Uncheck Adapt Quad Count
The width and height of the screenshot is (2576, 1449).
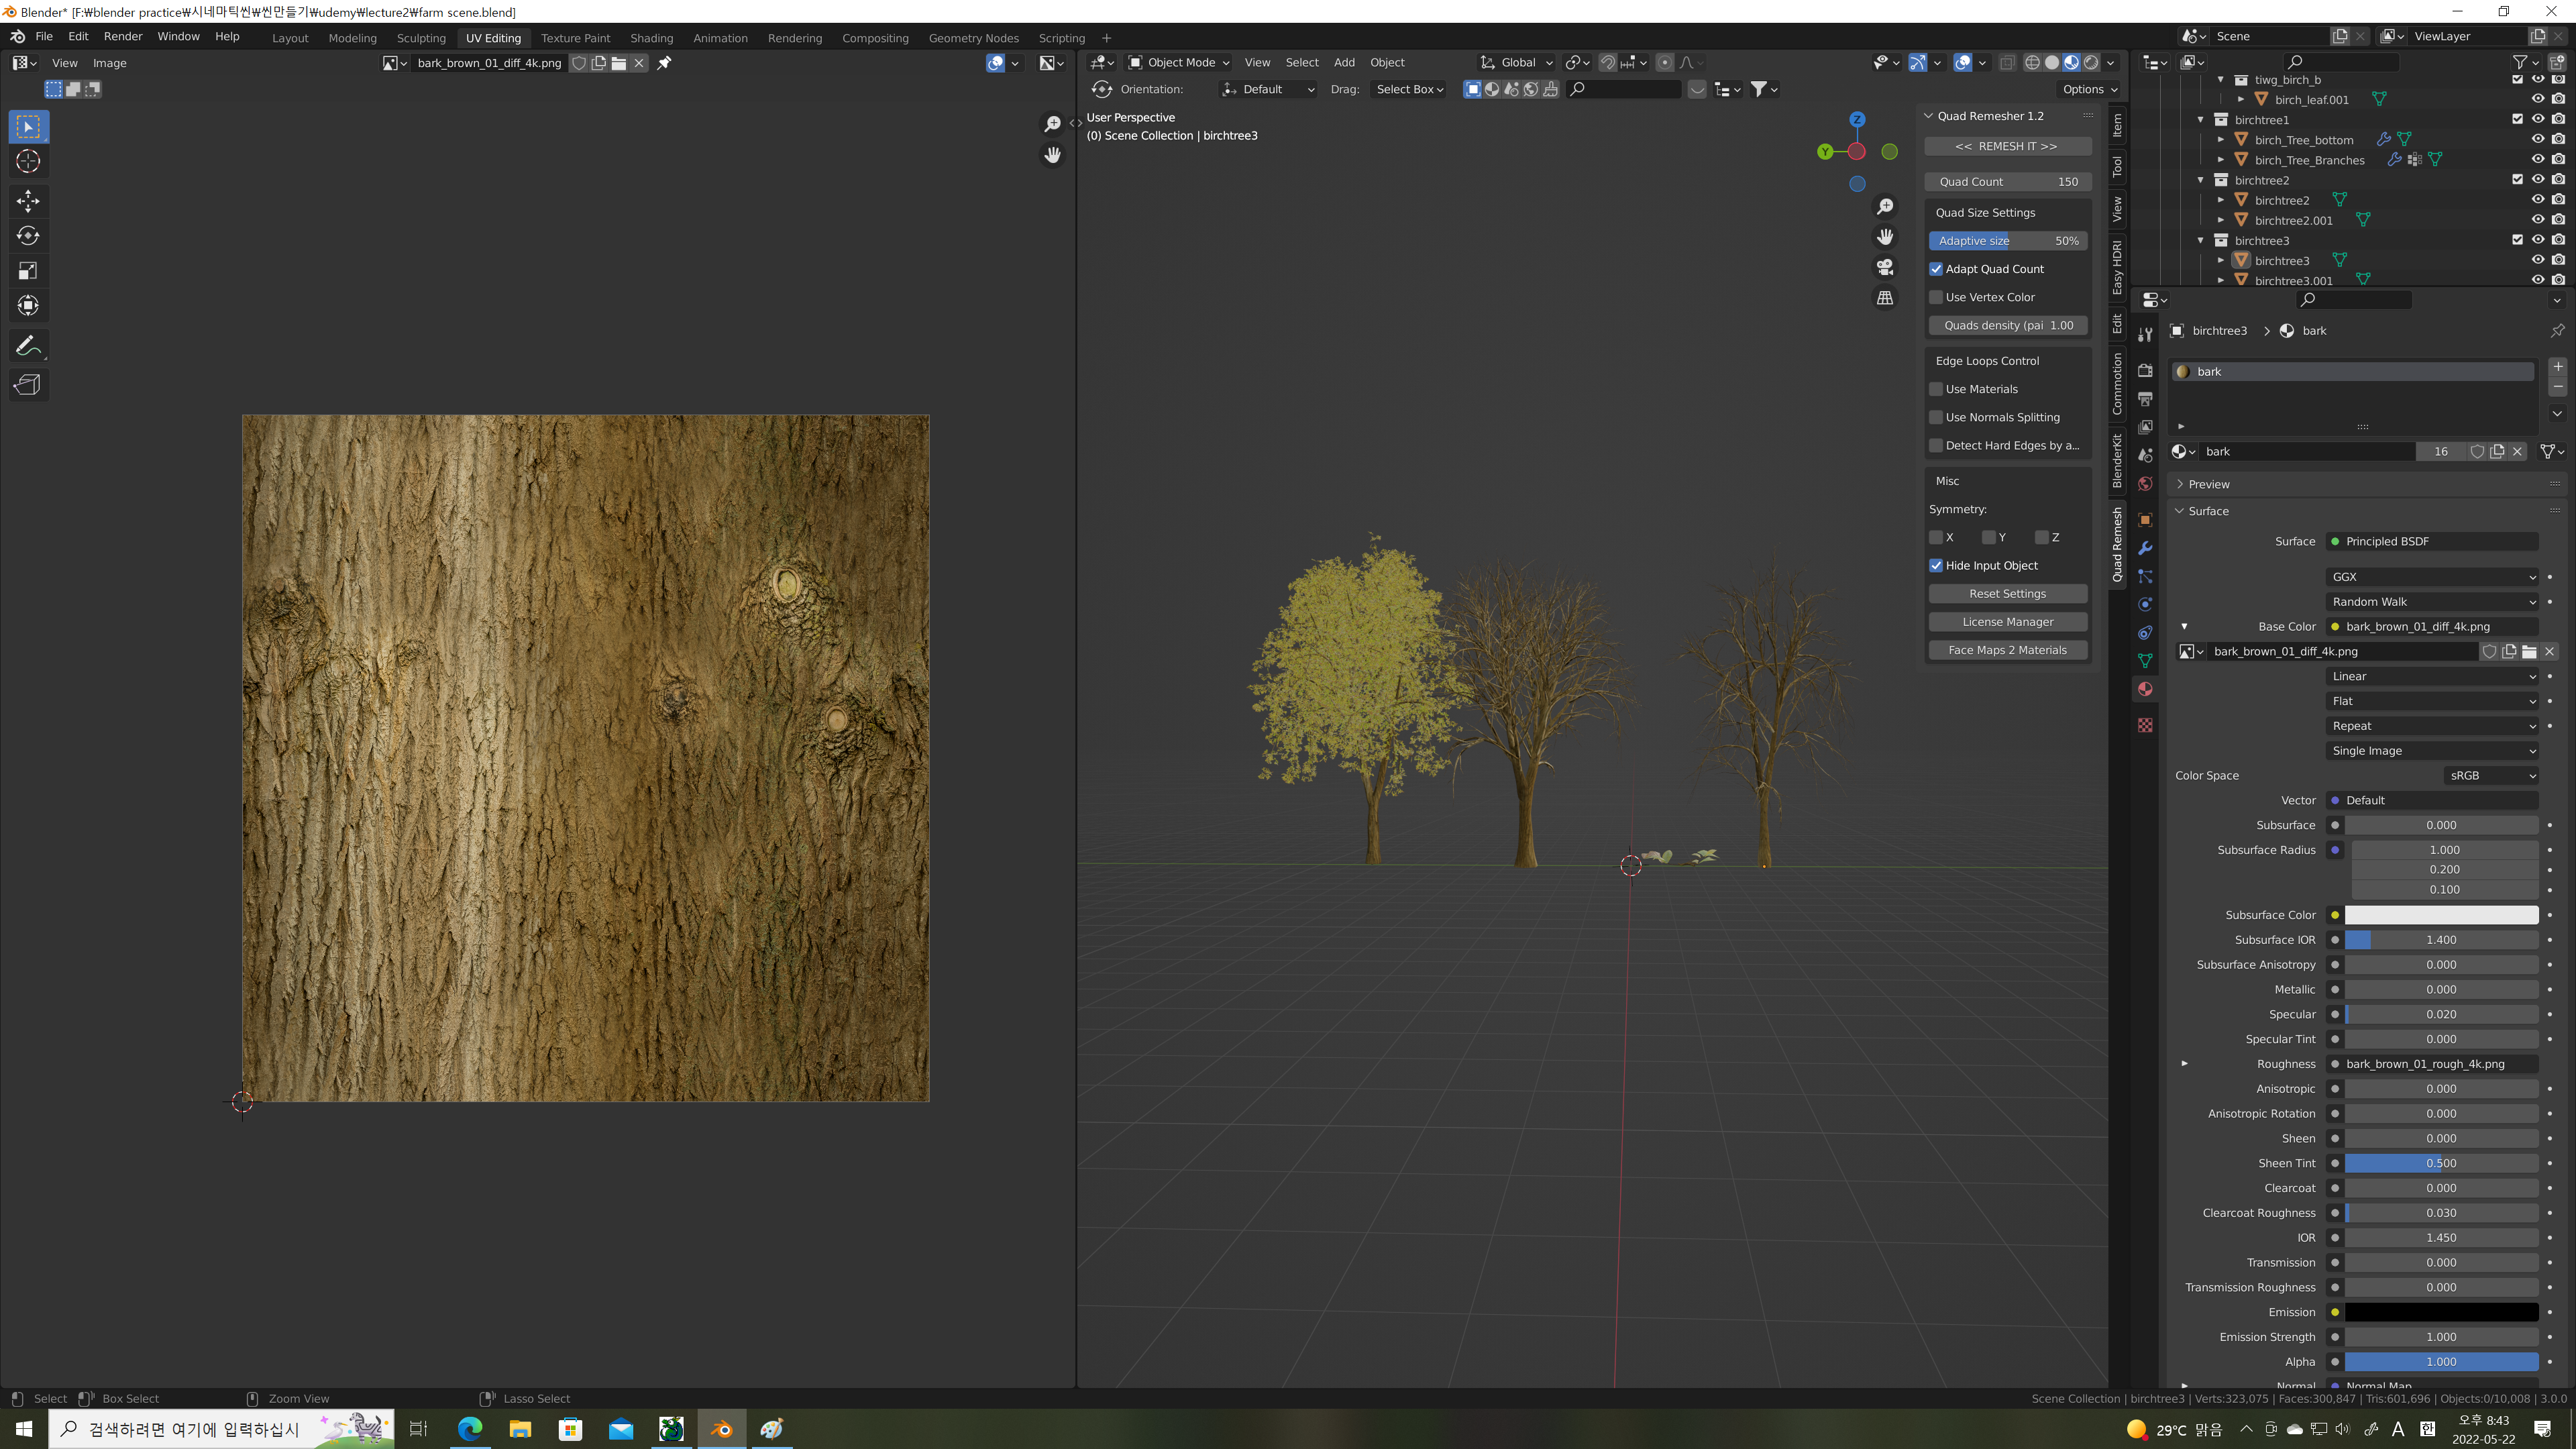[x=1936, y=269]
